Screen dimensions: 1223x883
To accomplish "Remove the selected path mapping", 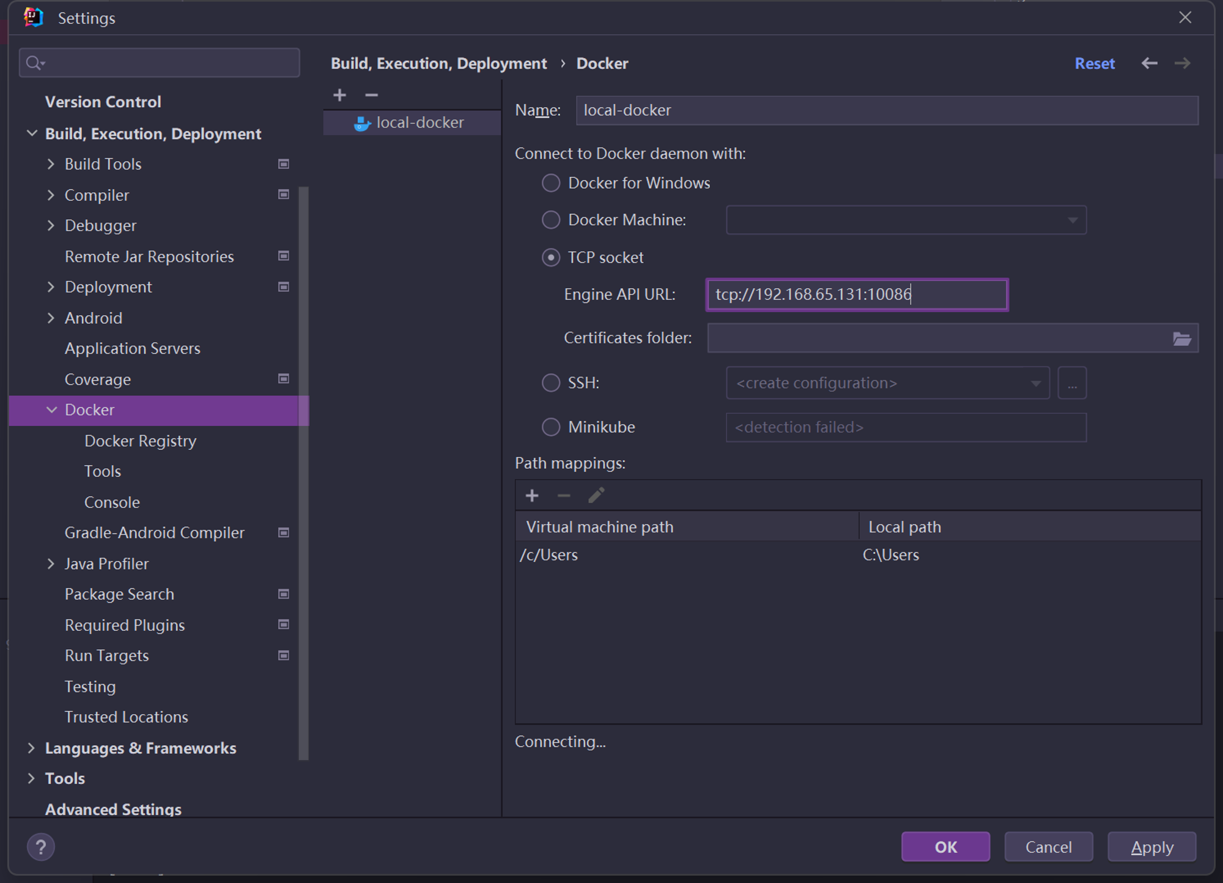I will tap(564, 496).
